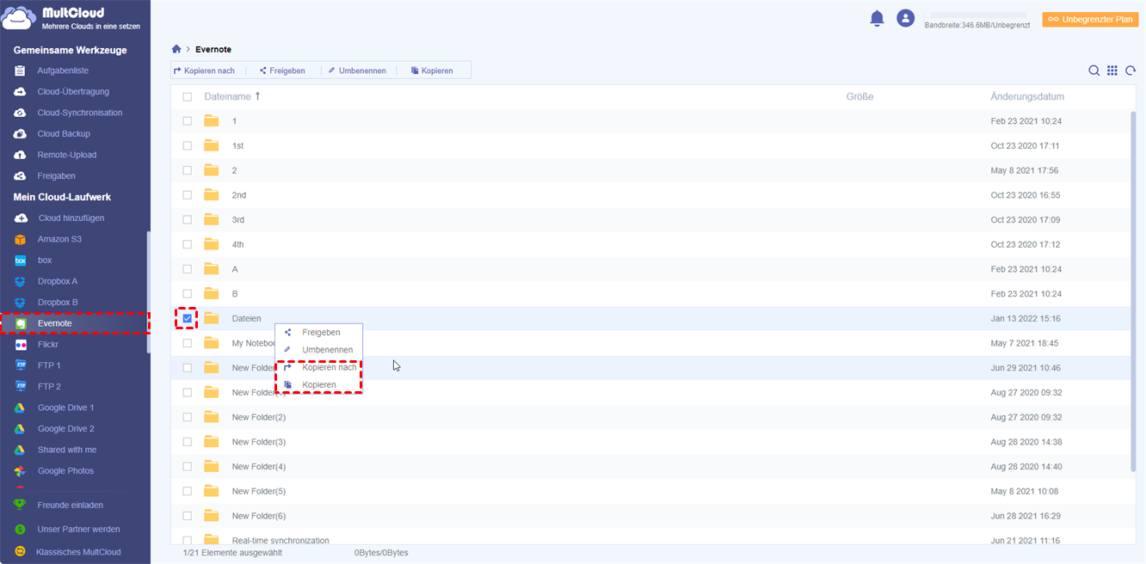Viewport: 1146px width, 564px height.
Task: Uncheck the Dateien folder checkbox
Action: (188, 318)
